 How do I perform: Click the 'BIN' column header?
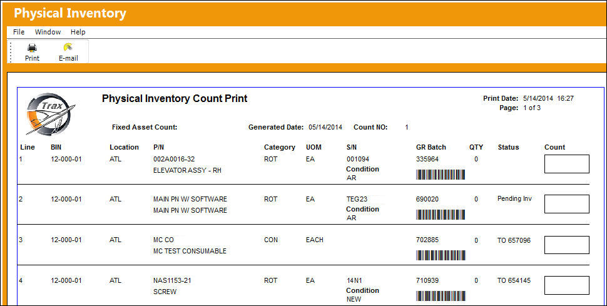coord(56,147)
